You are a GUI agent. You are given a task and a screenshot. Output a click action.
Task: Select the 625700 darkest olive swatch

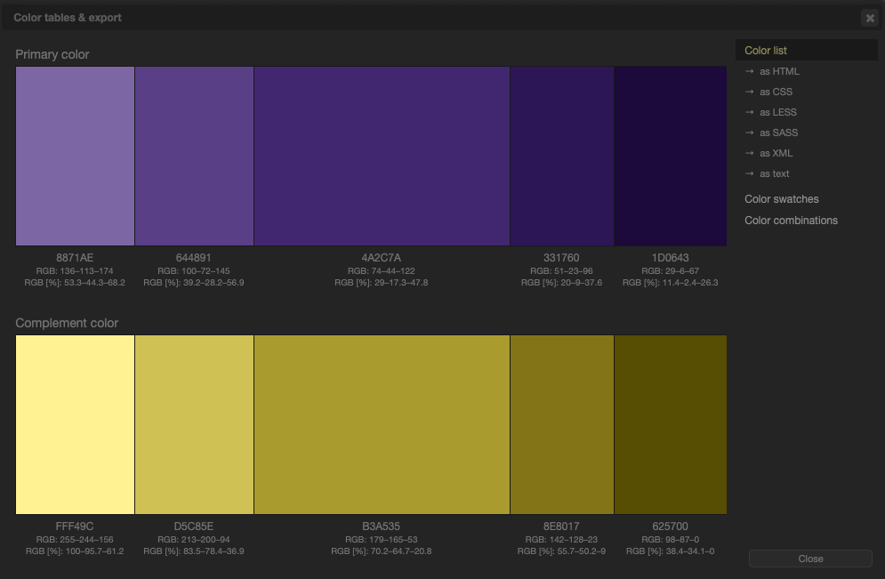pos(671,424)
